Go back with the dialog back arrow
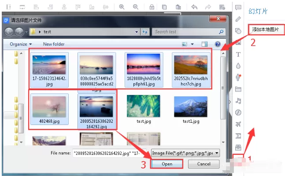The width and height of the screenshot is (285, 176). click(x=9, y=32)
